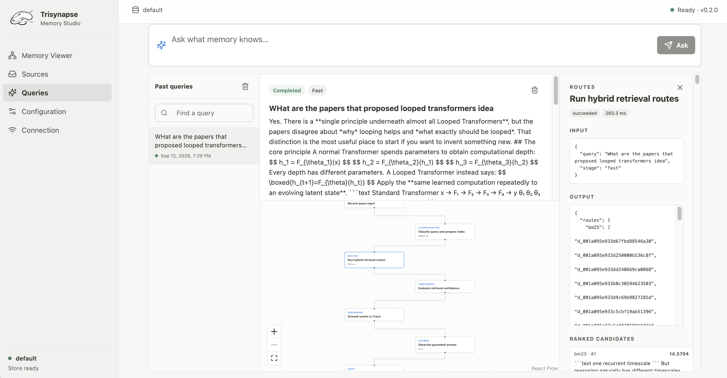
Task: Select the Ground results in Trace node
Action: (x=374, y=314)
